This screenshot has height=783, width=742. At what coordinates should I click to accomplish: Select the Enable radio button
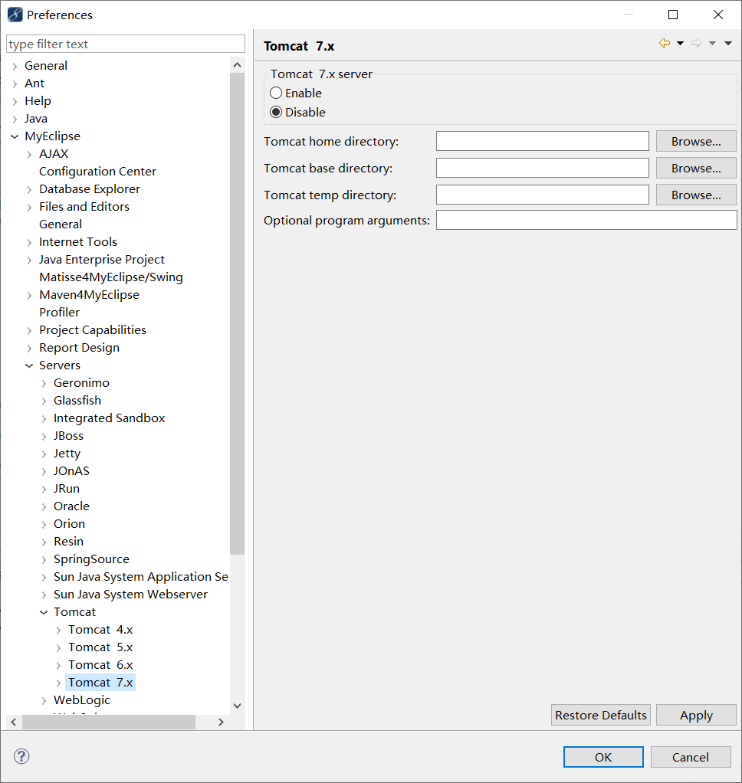click(x=276, y=93)
